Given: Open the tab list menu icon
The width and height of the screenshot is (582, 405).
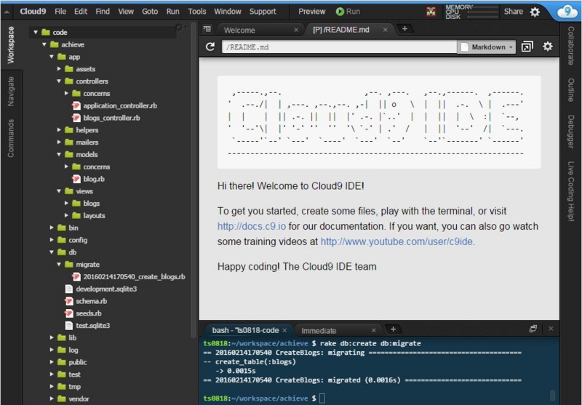Looking at the screenshot, I should 207,29.
